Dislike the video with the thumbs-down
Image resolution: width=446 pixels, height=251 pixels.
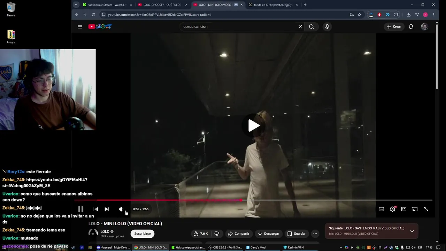click(217, 234)
